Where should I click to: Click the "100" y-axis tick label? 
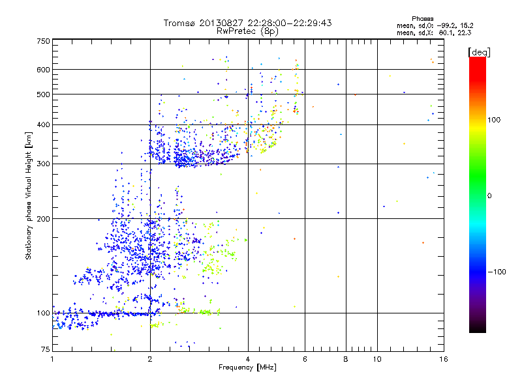[43, 313]
